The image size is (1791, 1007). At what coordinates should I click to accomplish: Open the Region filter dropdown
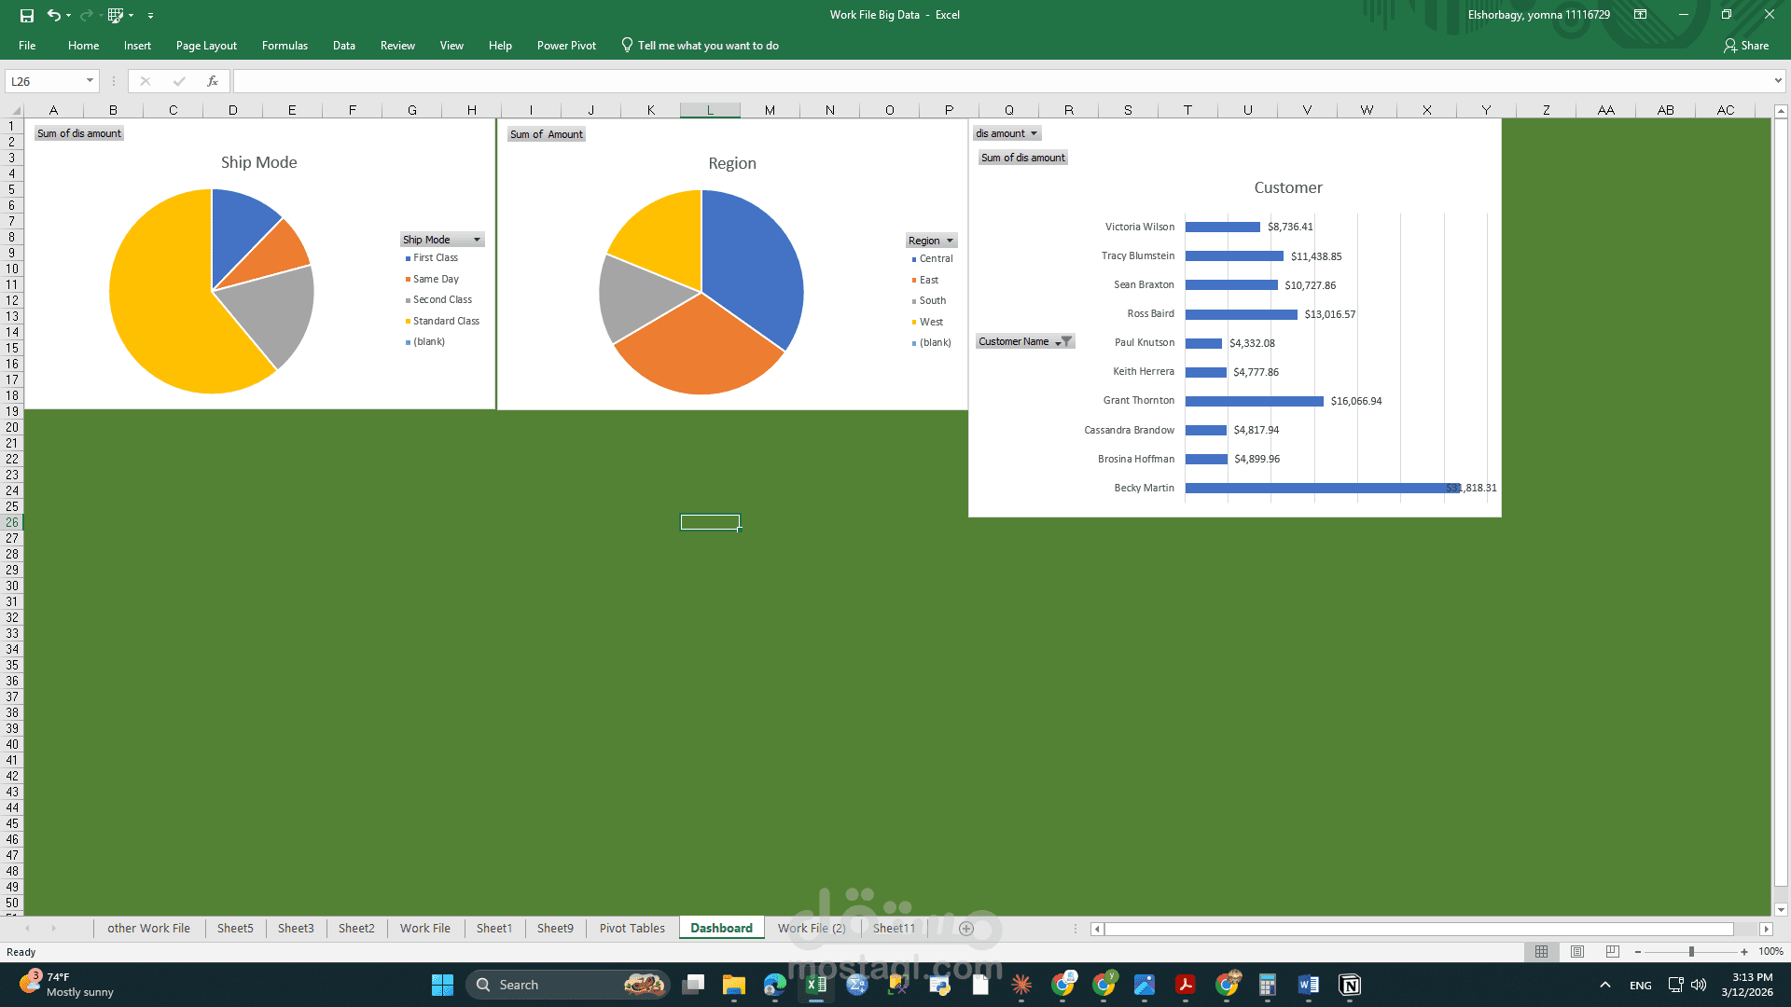[x=950, y=240]
